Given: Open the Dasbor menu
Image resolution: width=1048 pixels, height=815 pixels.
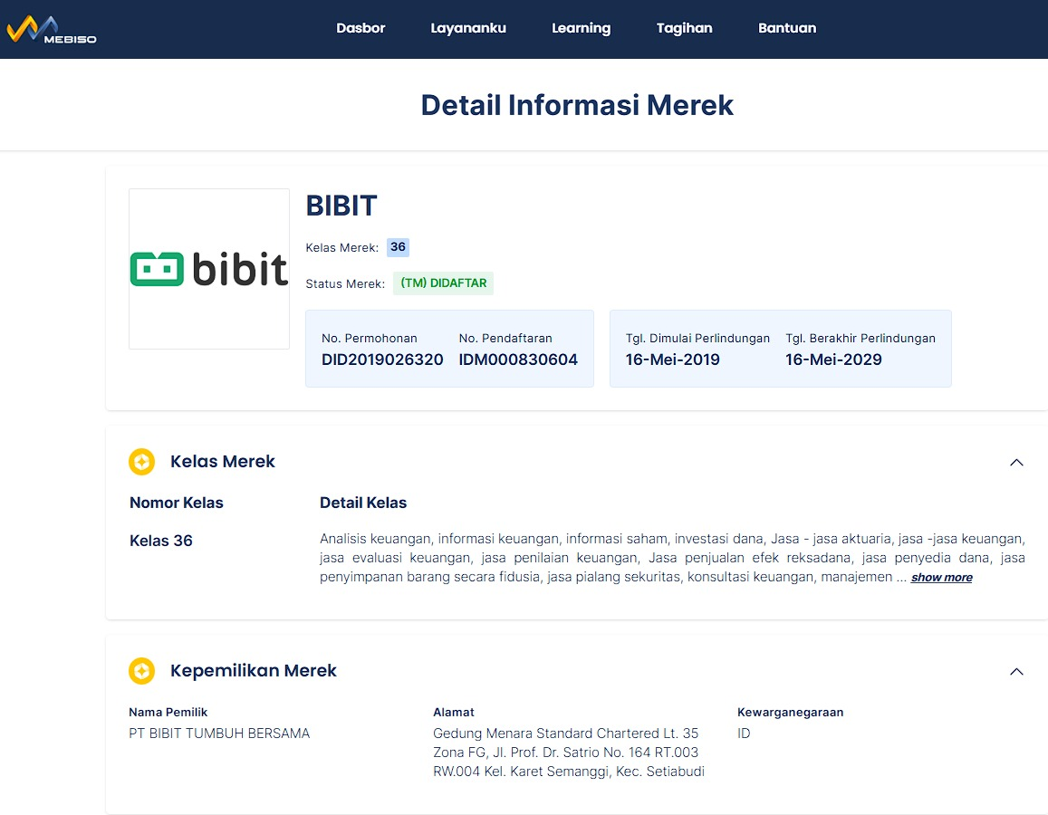Looking at the screenshot, I should 361,28.
